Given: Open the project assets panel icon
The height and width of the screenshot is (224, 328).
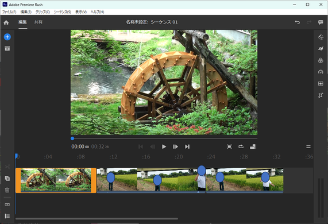Looking at the screenshot, I should tap(7, 48).
